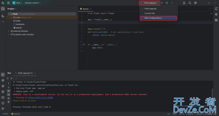Screen dimensions: 219x116
Task: Click the CRLF line separator widget
Action: [x=174, y=114]
